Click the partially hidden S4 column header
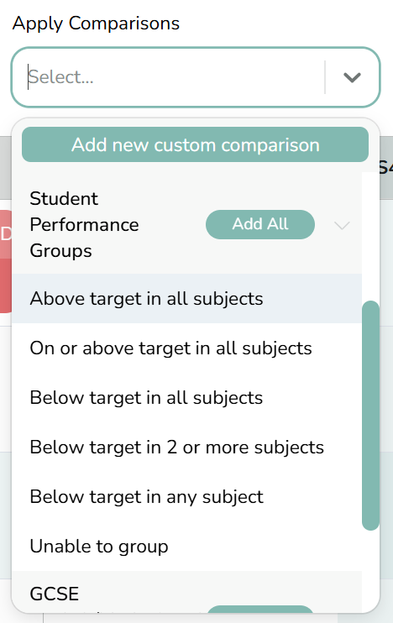Viewport: 393px width, 623px height. tap(385, 167)
